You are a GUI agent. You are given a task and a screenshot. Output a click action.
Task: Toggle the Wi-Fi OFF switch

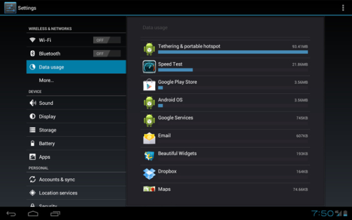107,40
